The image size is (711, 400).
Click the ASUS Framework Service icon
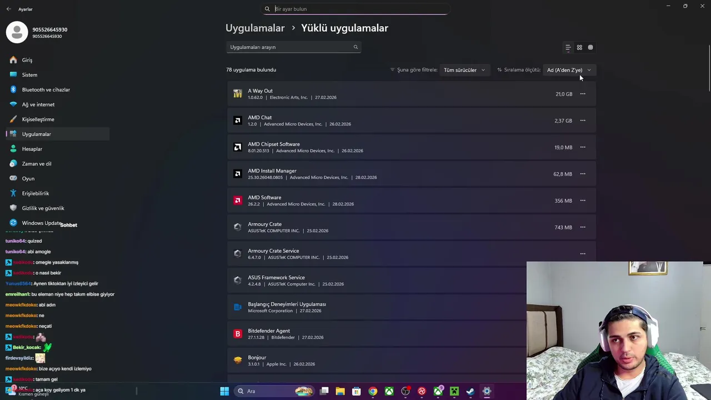point(238,281)
